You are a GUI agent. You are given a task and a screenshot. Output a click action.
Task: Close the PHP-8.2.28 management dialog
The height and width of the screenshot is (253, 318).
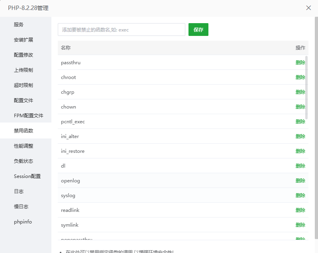(308, 8)
